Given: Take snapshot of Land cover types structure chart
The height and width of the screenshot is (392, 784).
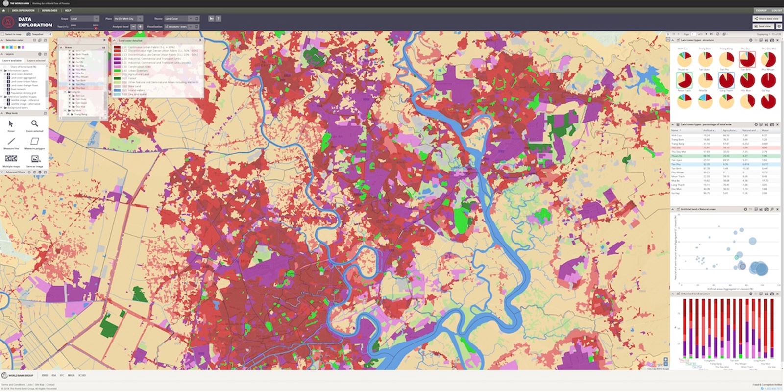Looking at the screenshot, I should (772, 40).
